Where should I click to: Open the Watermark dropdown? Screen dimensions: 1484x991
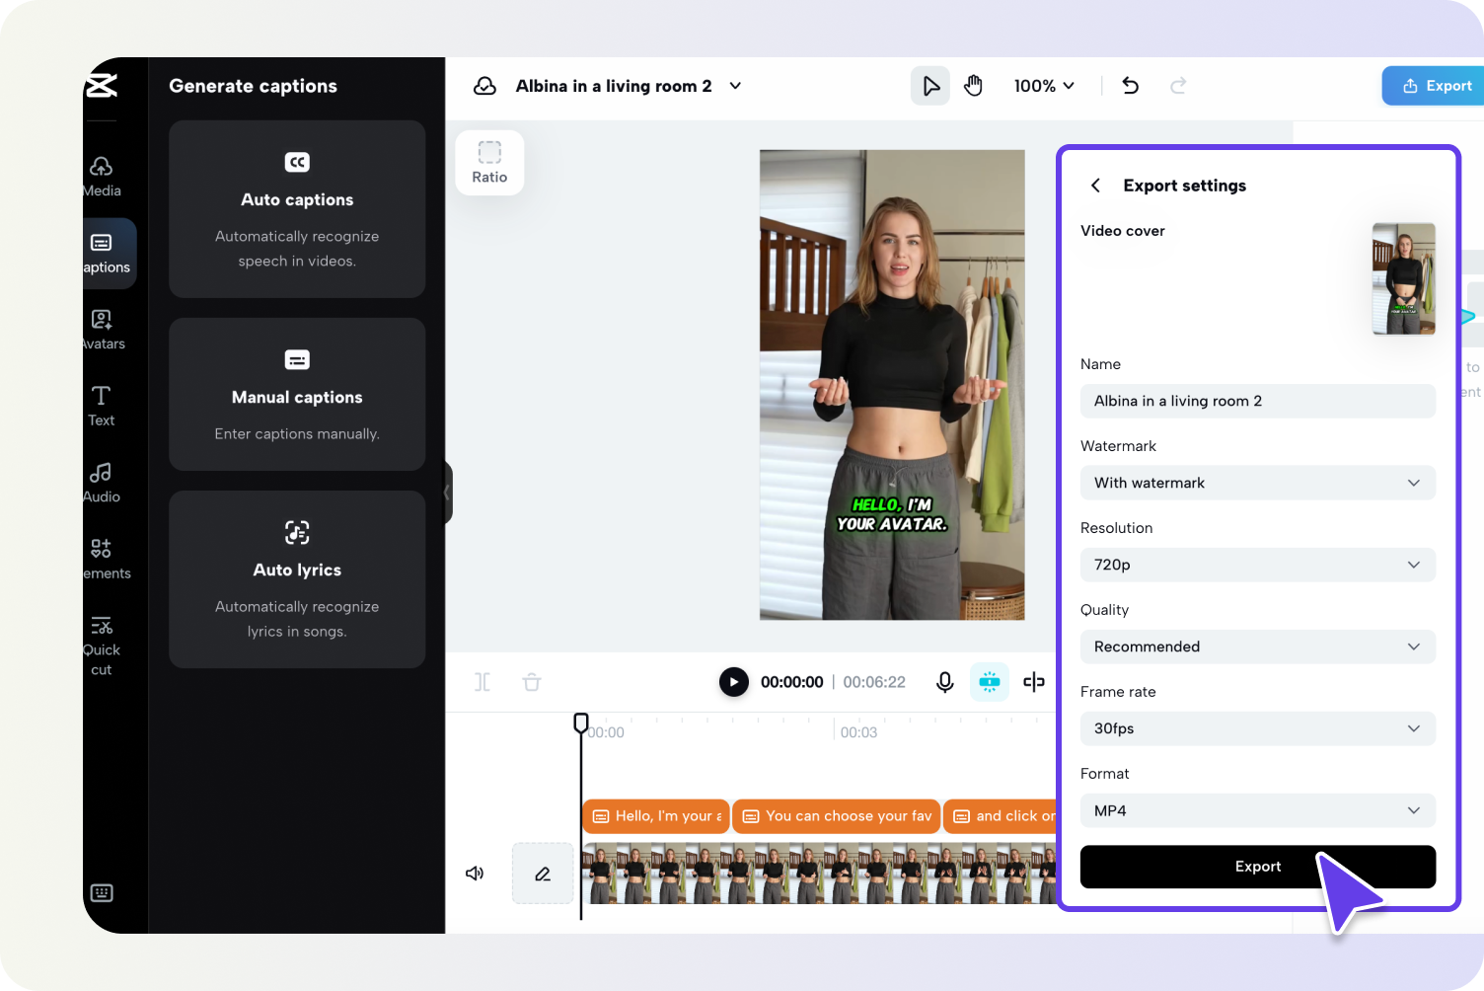click(1258, 483)
